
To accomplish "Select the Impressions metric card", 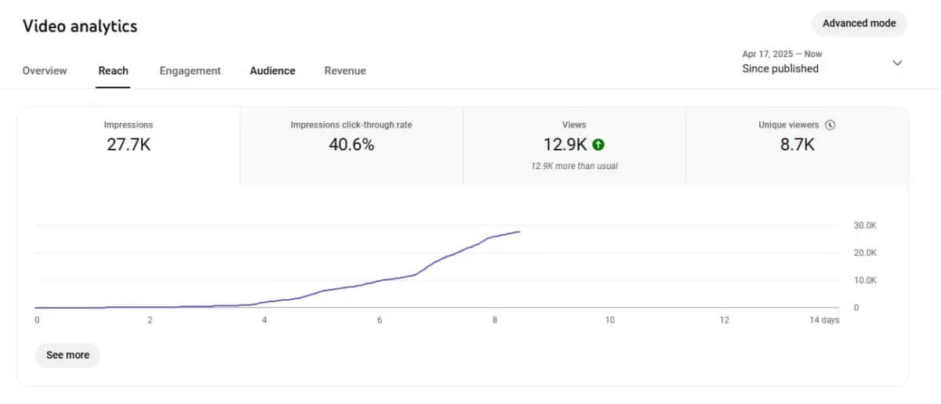I will click(129, 146).
